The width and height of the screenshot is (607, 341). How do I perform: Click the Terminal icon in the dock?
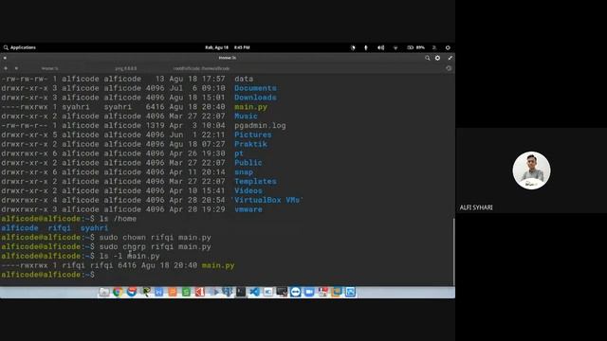(x=241, y=292)
